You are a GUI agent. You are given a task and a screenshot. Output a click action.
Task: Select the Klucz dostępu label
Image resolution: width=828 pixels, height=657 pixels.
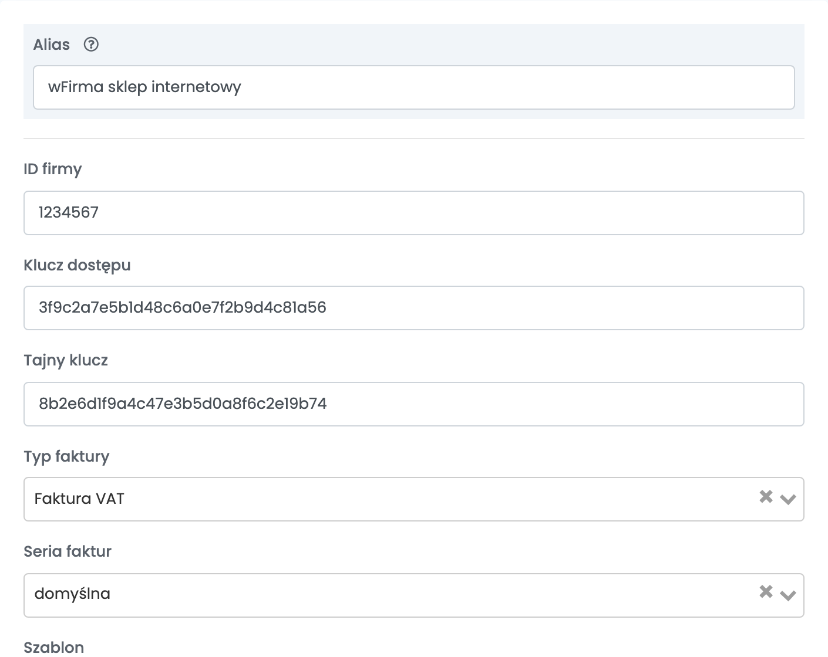[78, 266]
